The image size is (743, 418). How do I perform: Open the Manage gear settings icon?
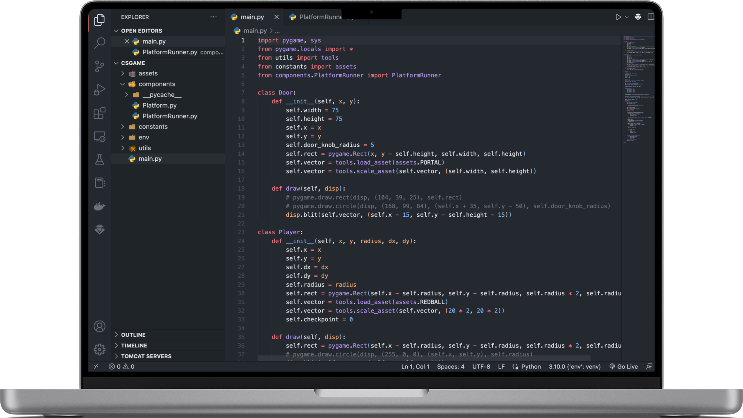[99, 349]
